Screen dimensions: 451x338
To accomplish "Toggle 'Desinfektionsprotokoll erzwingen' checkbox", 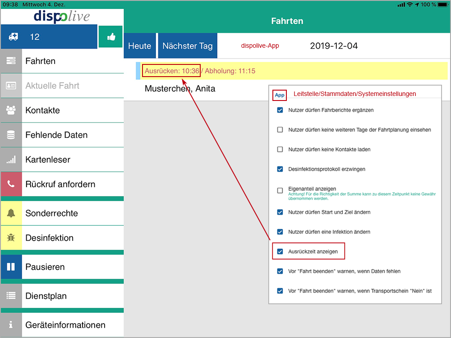I will click(280, 169).
